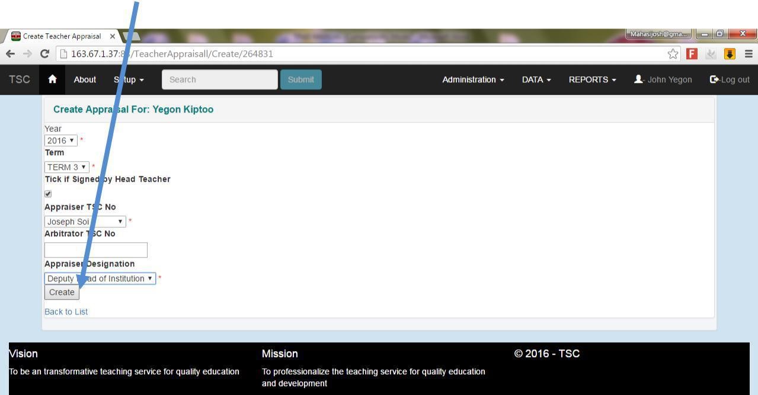Screen dimensions: 758x395
Task: Untick the Signed by Head Teacher checkbox
Action: [x=48, y=194]
